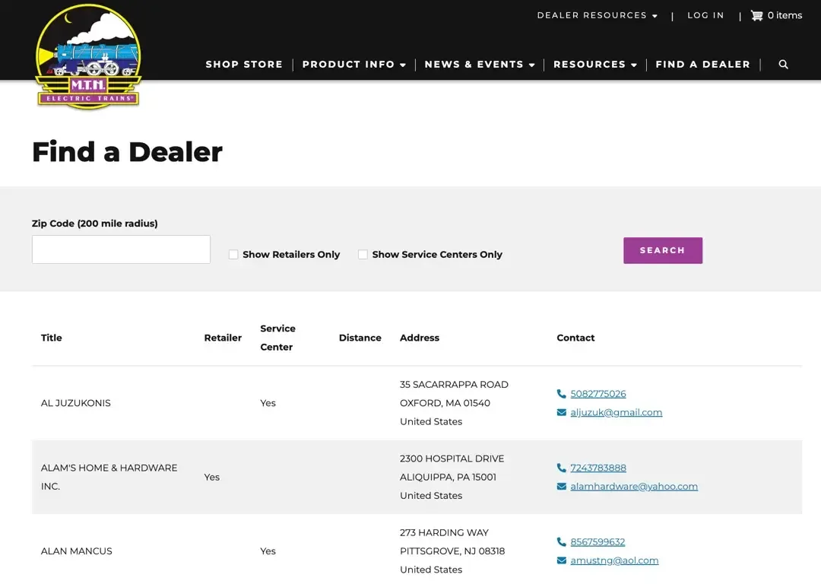Call phone number 5082775026

(x=598, y=394)
